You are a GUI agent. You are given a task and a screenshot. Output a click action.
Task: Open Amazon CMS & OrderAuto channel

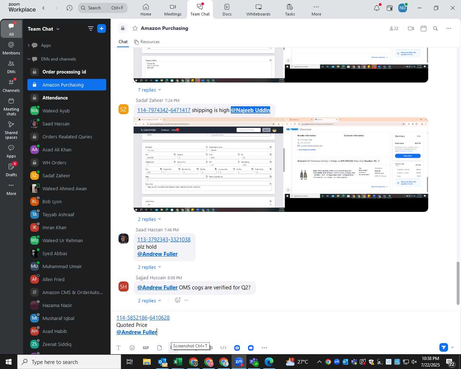67,292
